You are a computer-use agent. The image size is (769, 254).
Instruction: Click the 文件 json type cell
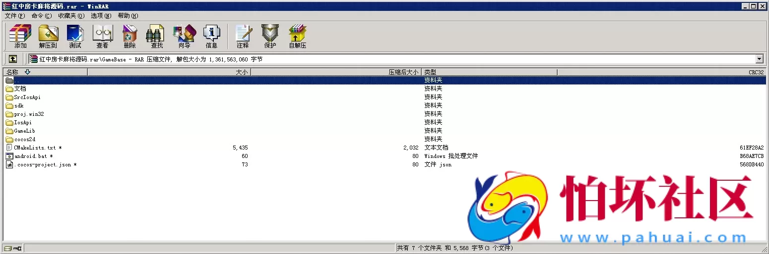[438, 164]
